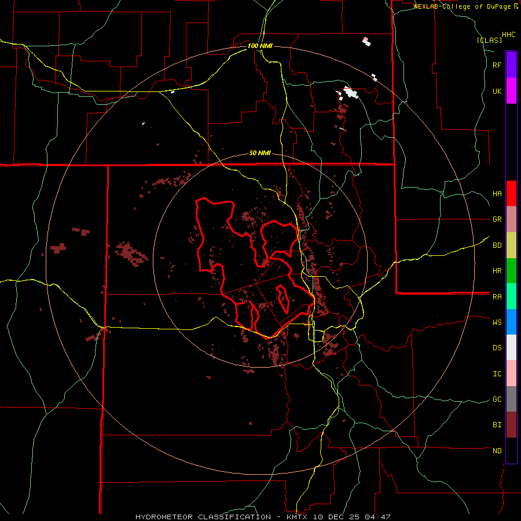
Task: Click the ND legend label
Action: pyautogui.click(x=497, y=451)
